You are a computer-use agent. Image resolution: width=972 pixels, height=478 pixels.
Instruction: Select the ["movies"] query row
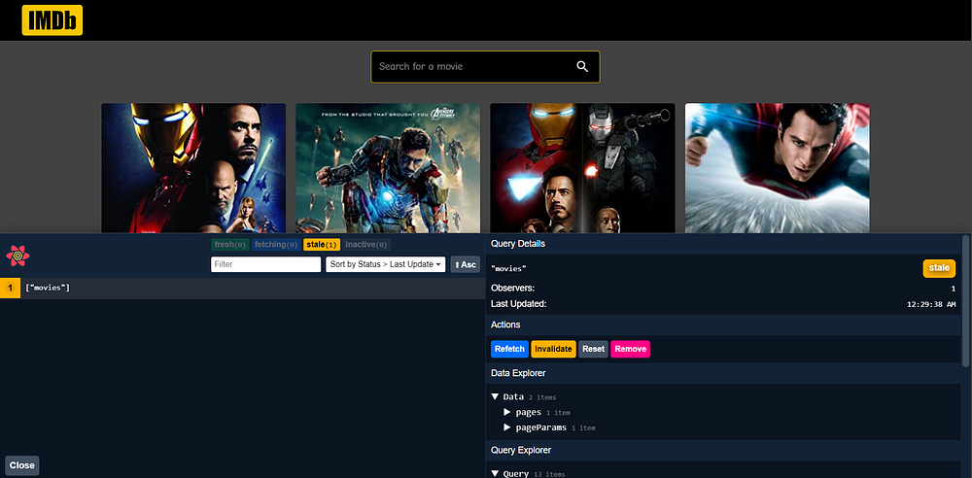(x=242, y=288)
